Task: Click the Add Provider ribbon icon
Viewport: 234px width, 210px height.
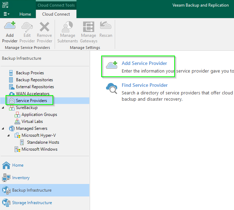Action: (x=10, y=25)
